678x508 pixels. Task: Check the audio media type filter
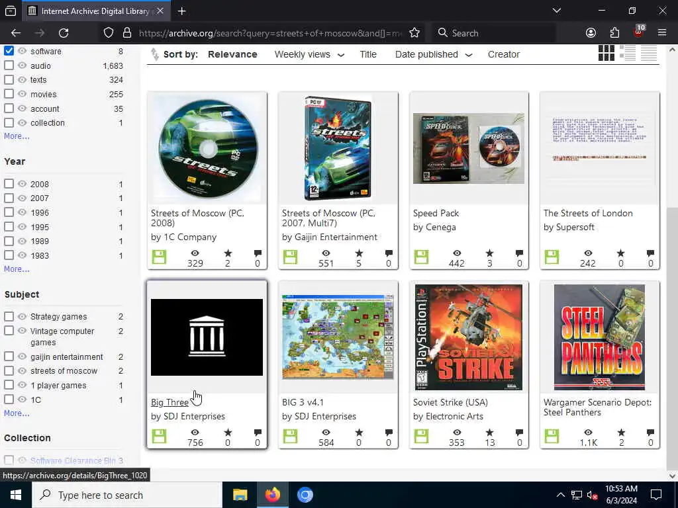pyautogui.click(x=9, y=65)
